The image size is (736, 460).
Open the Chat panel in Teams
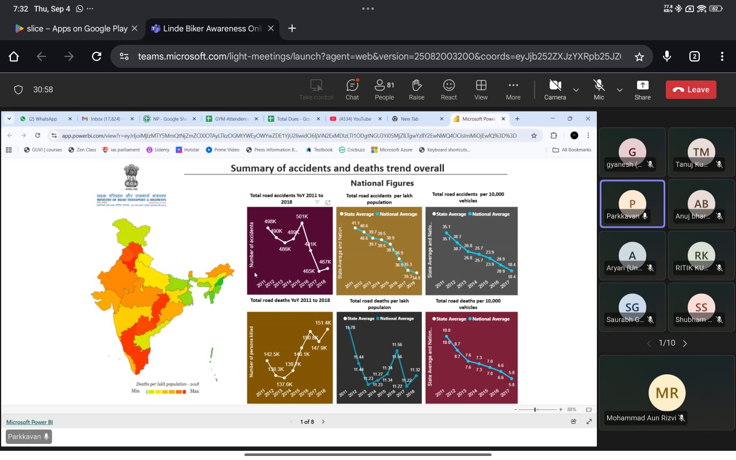click(x=352, y=89)
